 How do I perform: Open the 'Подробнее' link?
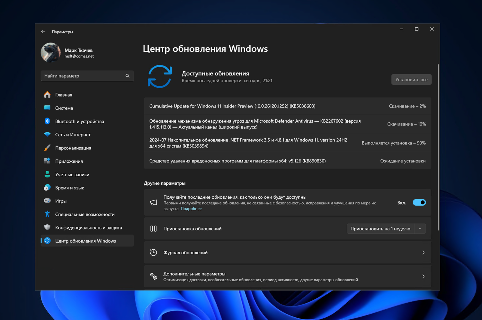(x=191, y=209)
